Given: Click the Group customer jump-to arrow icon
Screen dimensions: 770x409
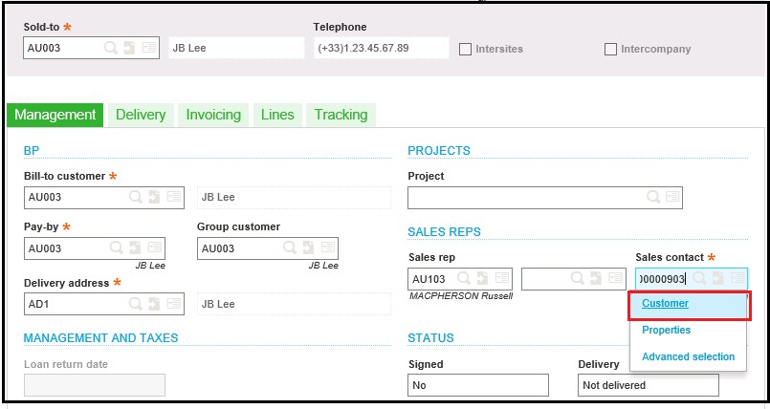Looking at the screenshot, I should [x=308, y=248].
